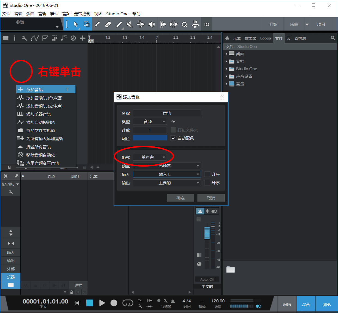
Task: Open the 音轨 menu in menu bar
Action: [x=42, y=14]
